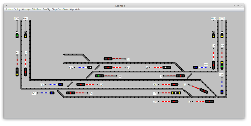Click the green PřBL distant signal

(17, 36)
